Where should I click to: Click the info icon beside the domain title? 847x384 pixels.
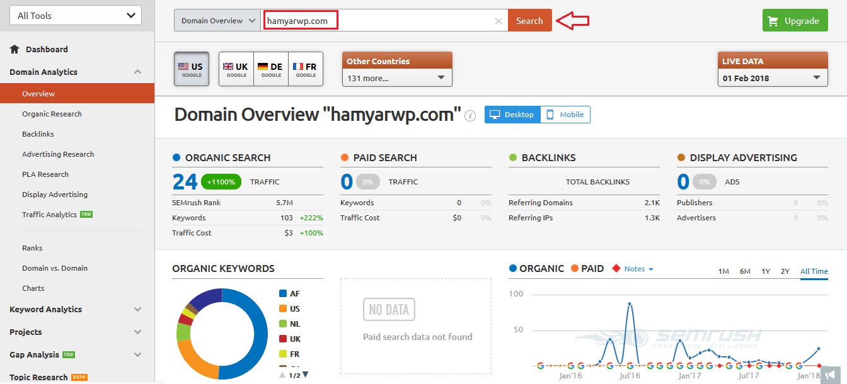pos(470,115)
